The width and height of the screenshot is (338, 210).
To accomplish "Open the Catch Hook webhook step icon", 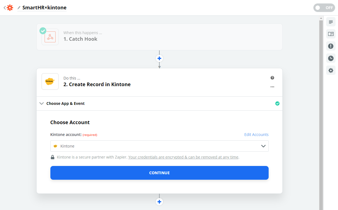I will pos(50,37).
